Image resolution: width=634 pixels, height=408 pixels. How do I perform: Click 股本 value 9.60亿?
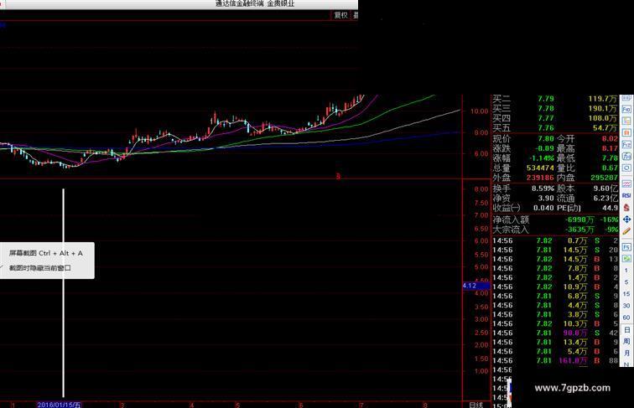tap(605, 189)
